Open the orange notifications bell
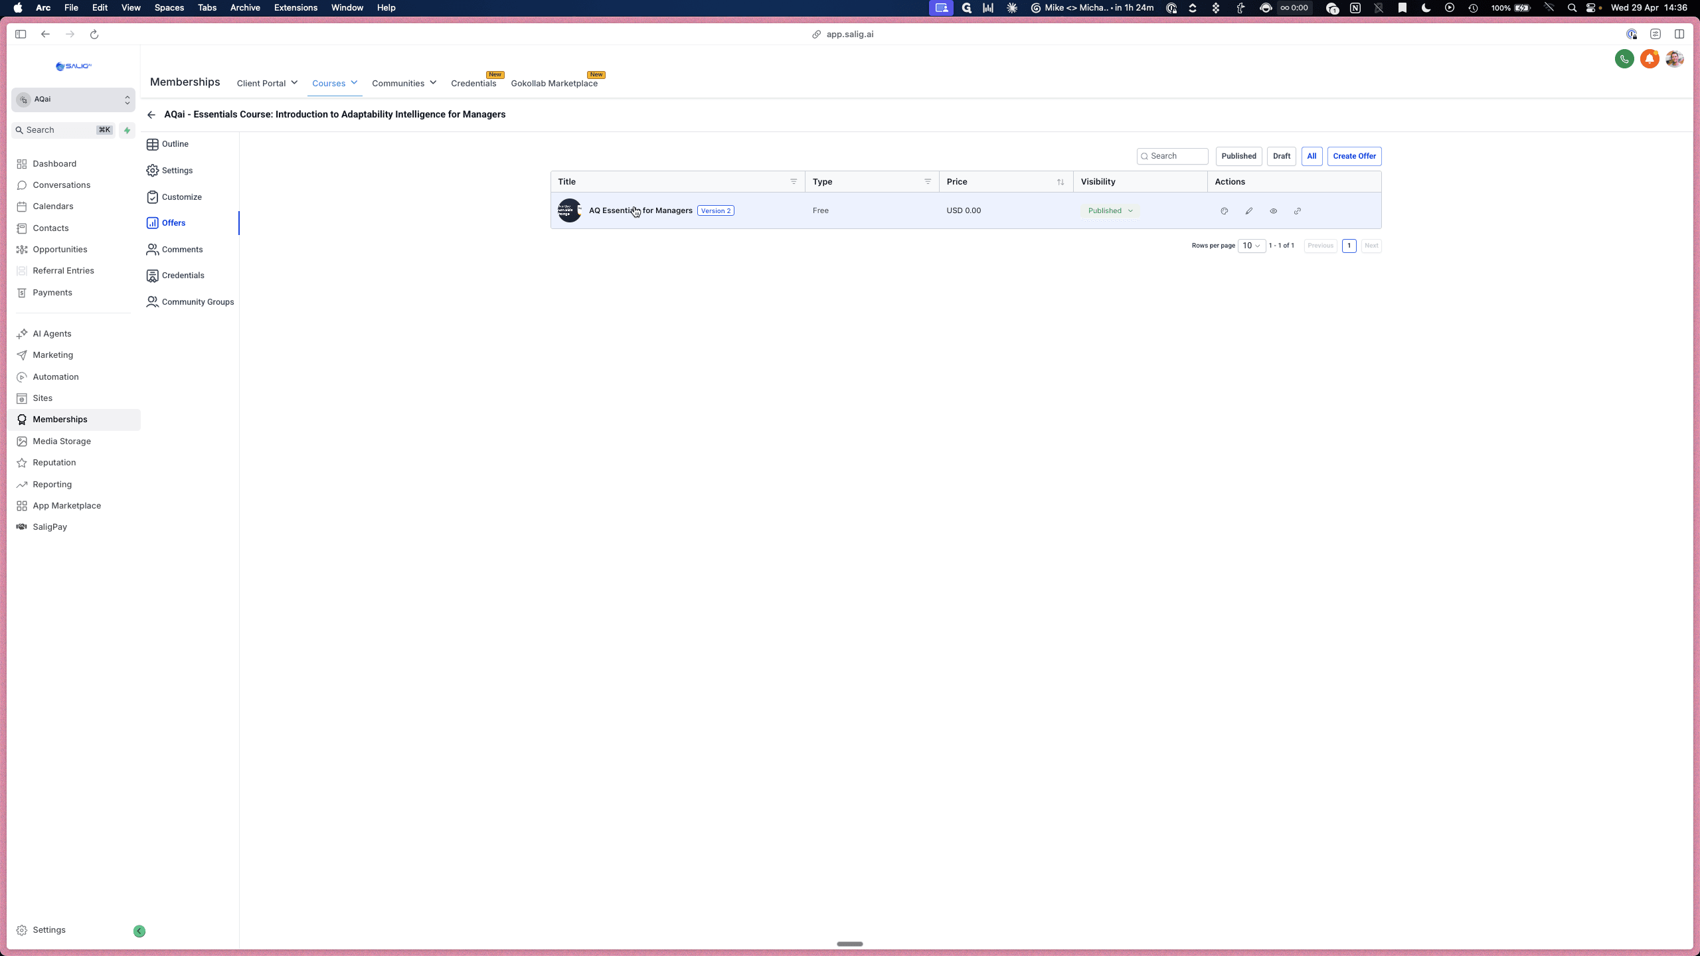The height and width of the screenshot is (956, 1700). tap(1650, 59)
